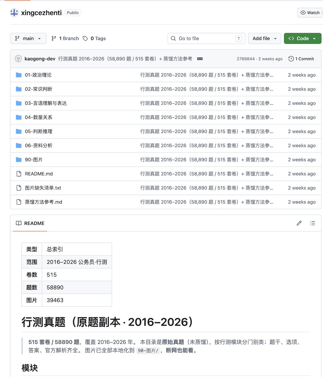Open the 03-言语理解与表达 folder
Viewport: 323px width, 377px height.
(x=46, y=103)
